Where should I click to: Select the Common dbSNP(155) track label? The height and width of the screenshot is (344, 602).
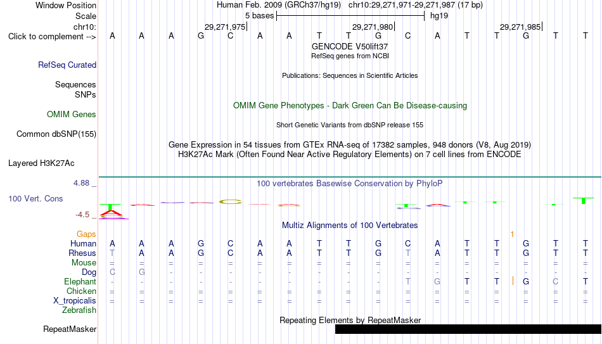tap(56, 134)
